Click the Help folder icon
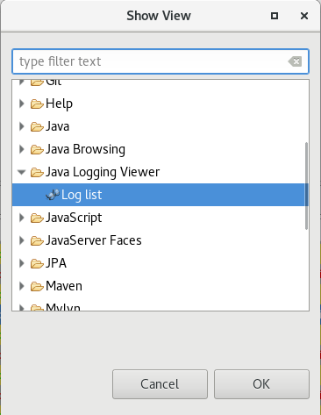Viewport: 321px width, 415px height. (37, 104)
